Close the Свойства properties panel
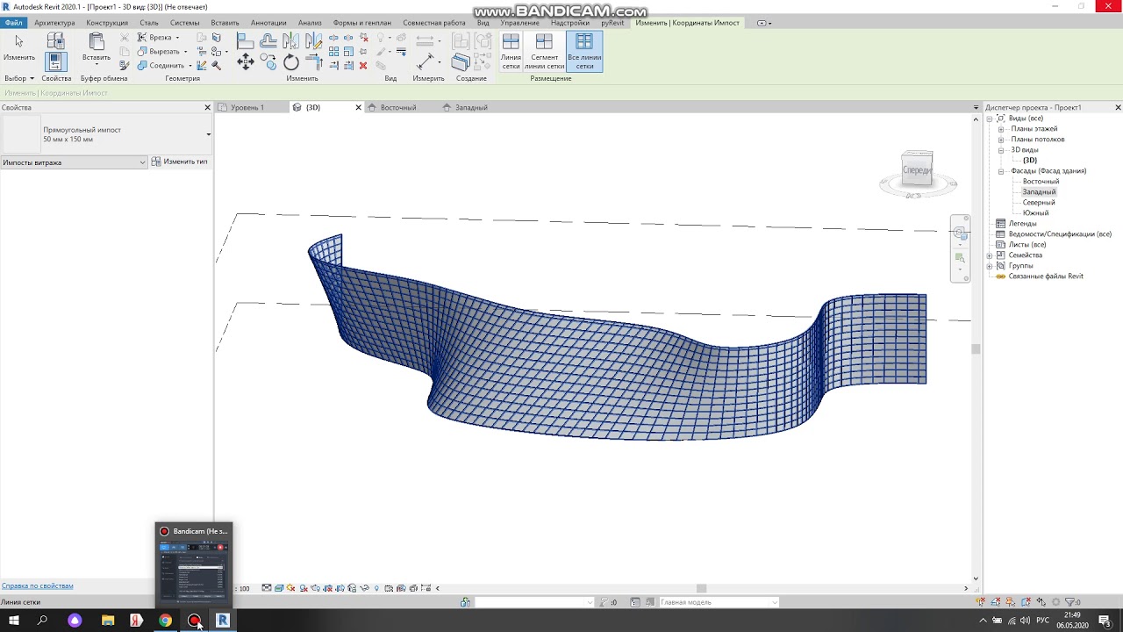 (208, 107)
